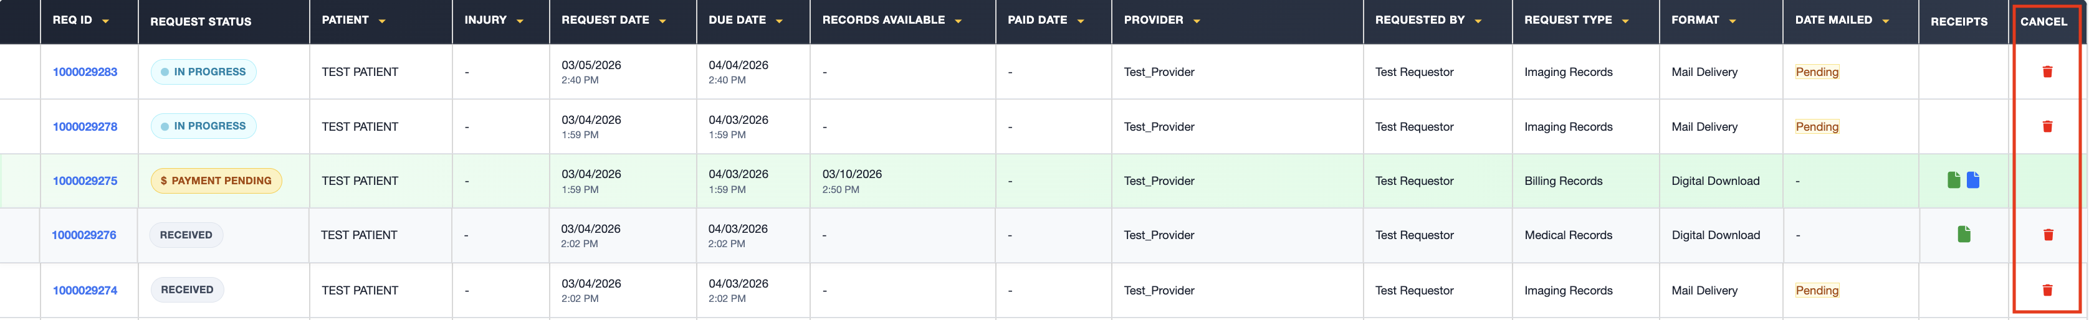
Task: Click trash icon for request 1000029283
Action: coord(2046,72)
